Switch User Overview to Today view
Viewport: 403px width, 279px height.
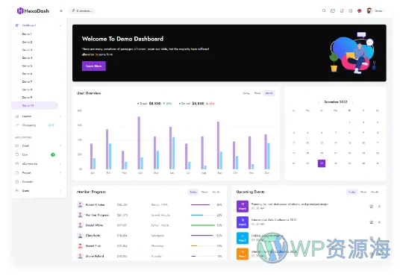tap(246, 93)
